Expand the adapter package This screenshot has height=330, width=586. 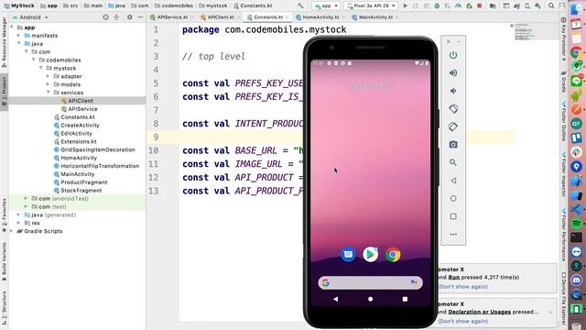(x=48, y=76)
